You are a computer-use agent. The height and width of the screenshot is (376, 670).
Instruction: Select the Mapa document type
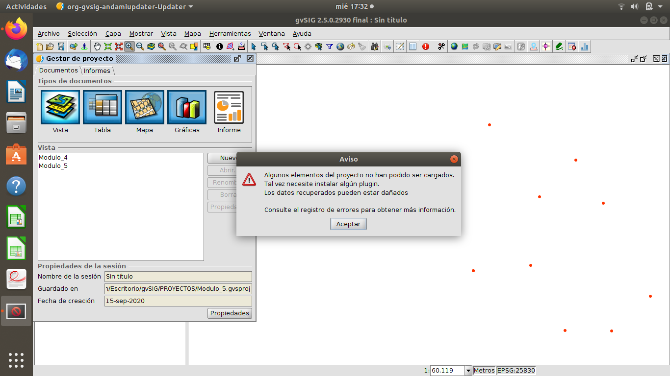pos(145,107)
